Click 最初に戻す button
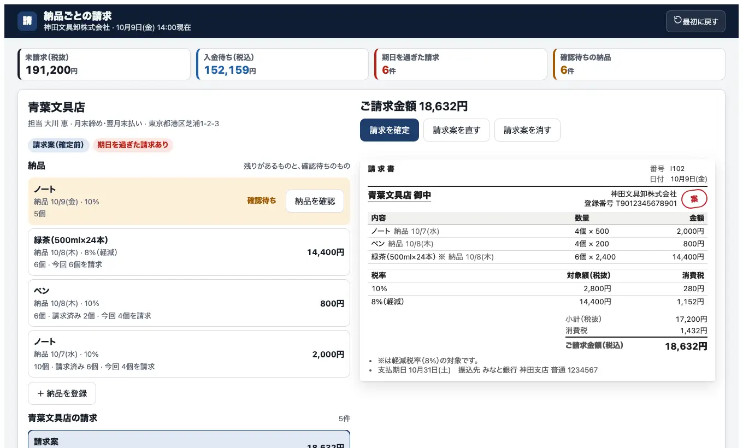Screen dimensions: 743x448 pyautogui.click(x=695, y=21)
